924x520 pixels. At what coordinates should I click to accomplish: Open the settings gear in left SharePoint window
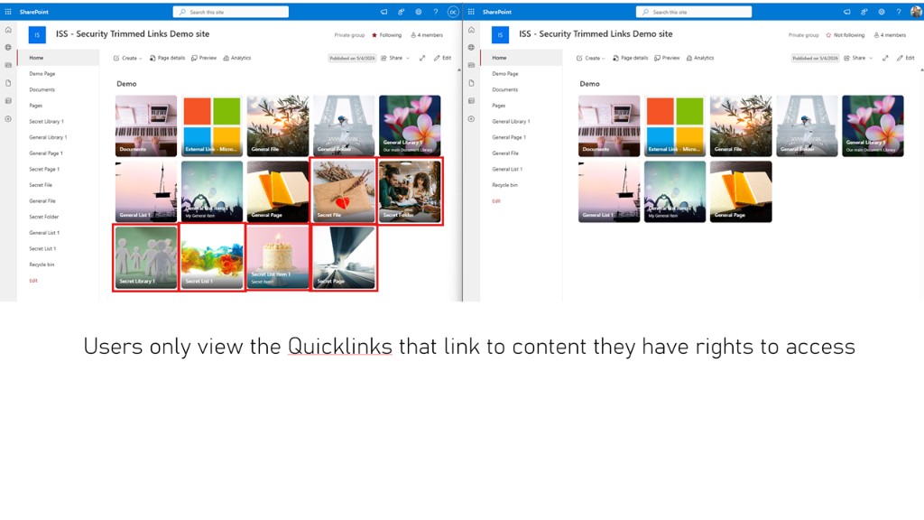pyautogui.click(x=419, y=12)
